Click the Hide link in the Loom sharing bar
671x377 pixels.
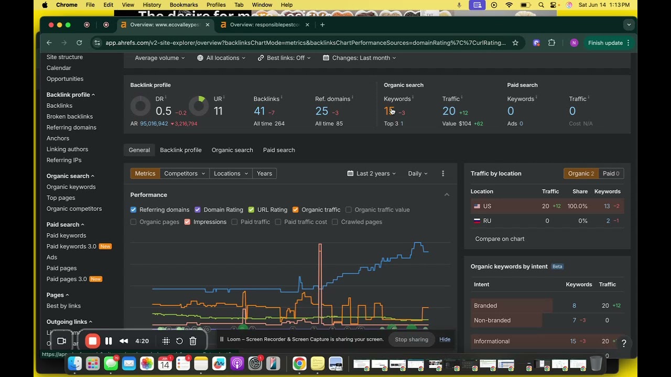click(x=445, y=339)
